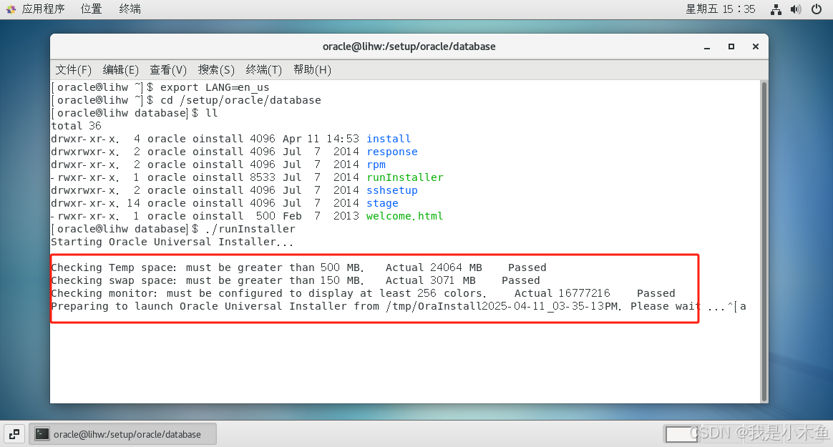
Task: Click 'Checking swap space' text
Action: 114,280
